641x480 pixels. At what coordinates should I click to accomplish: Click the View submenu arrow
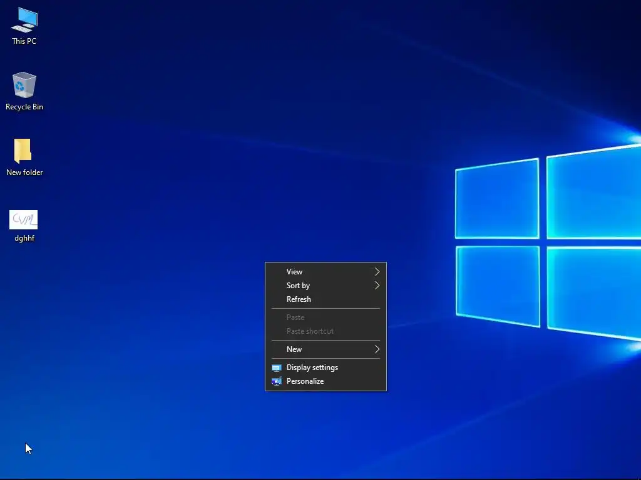click(x=377, y=272)
